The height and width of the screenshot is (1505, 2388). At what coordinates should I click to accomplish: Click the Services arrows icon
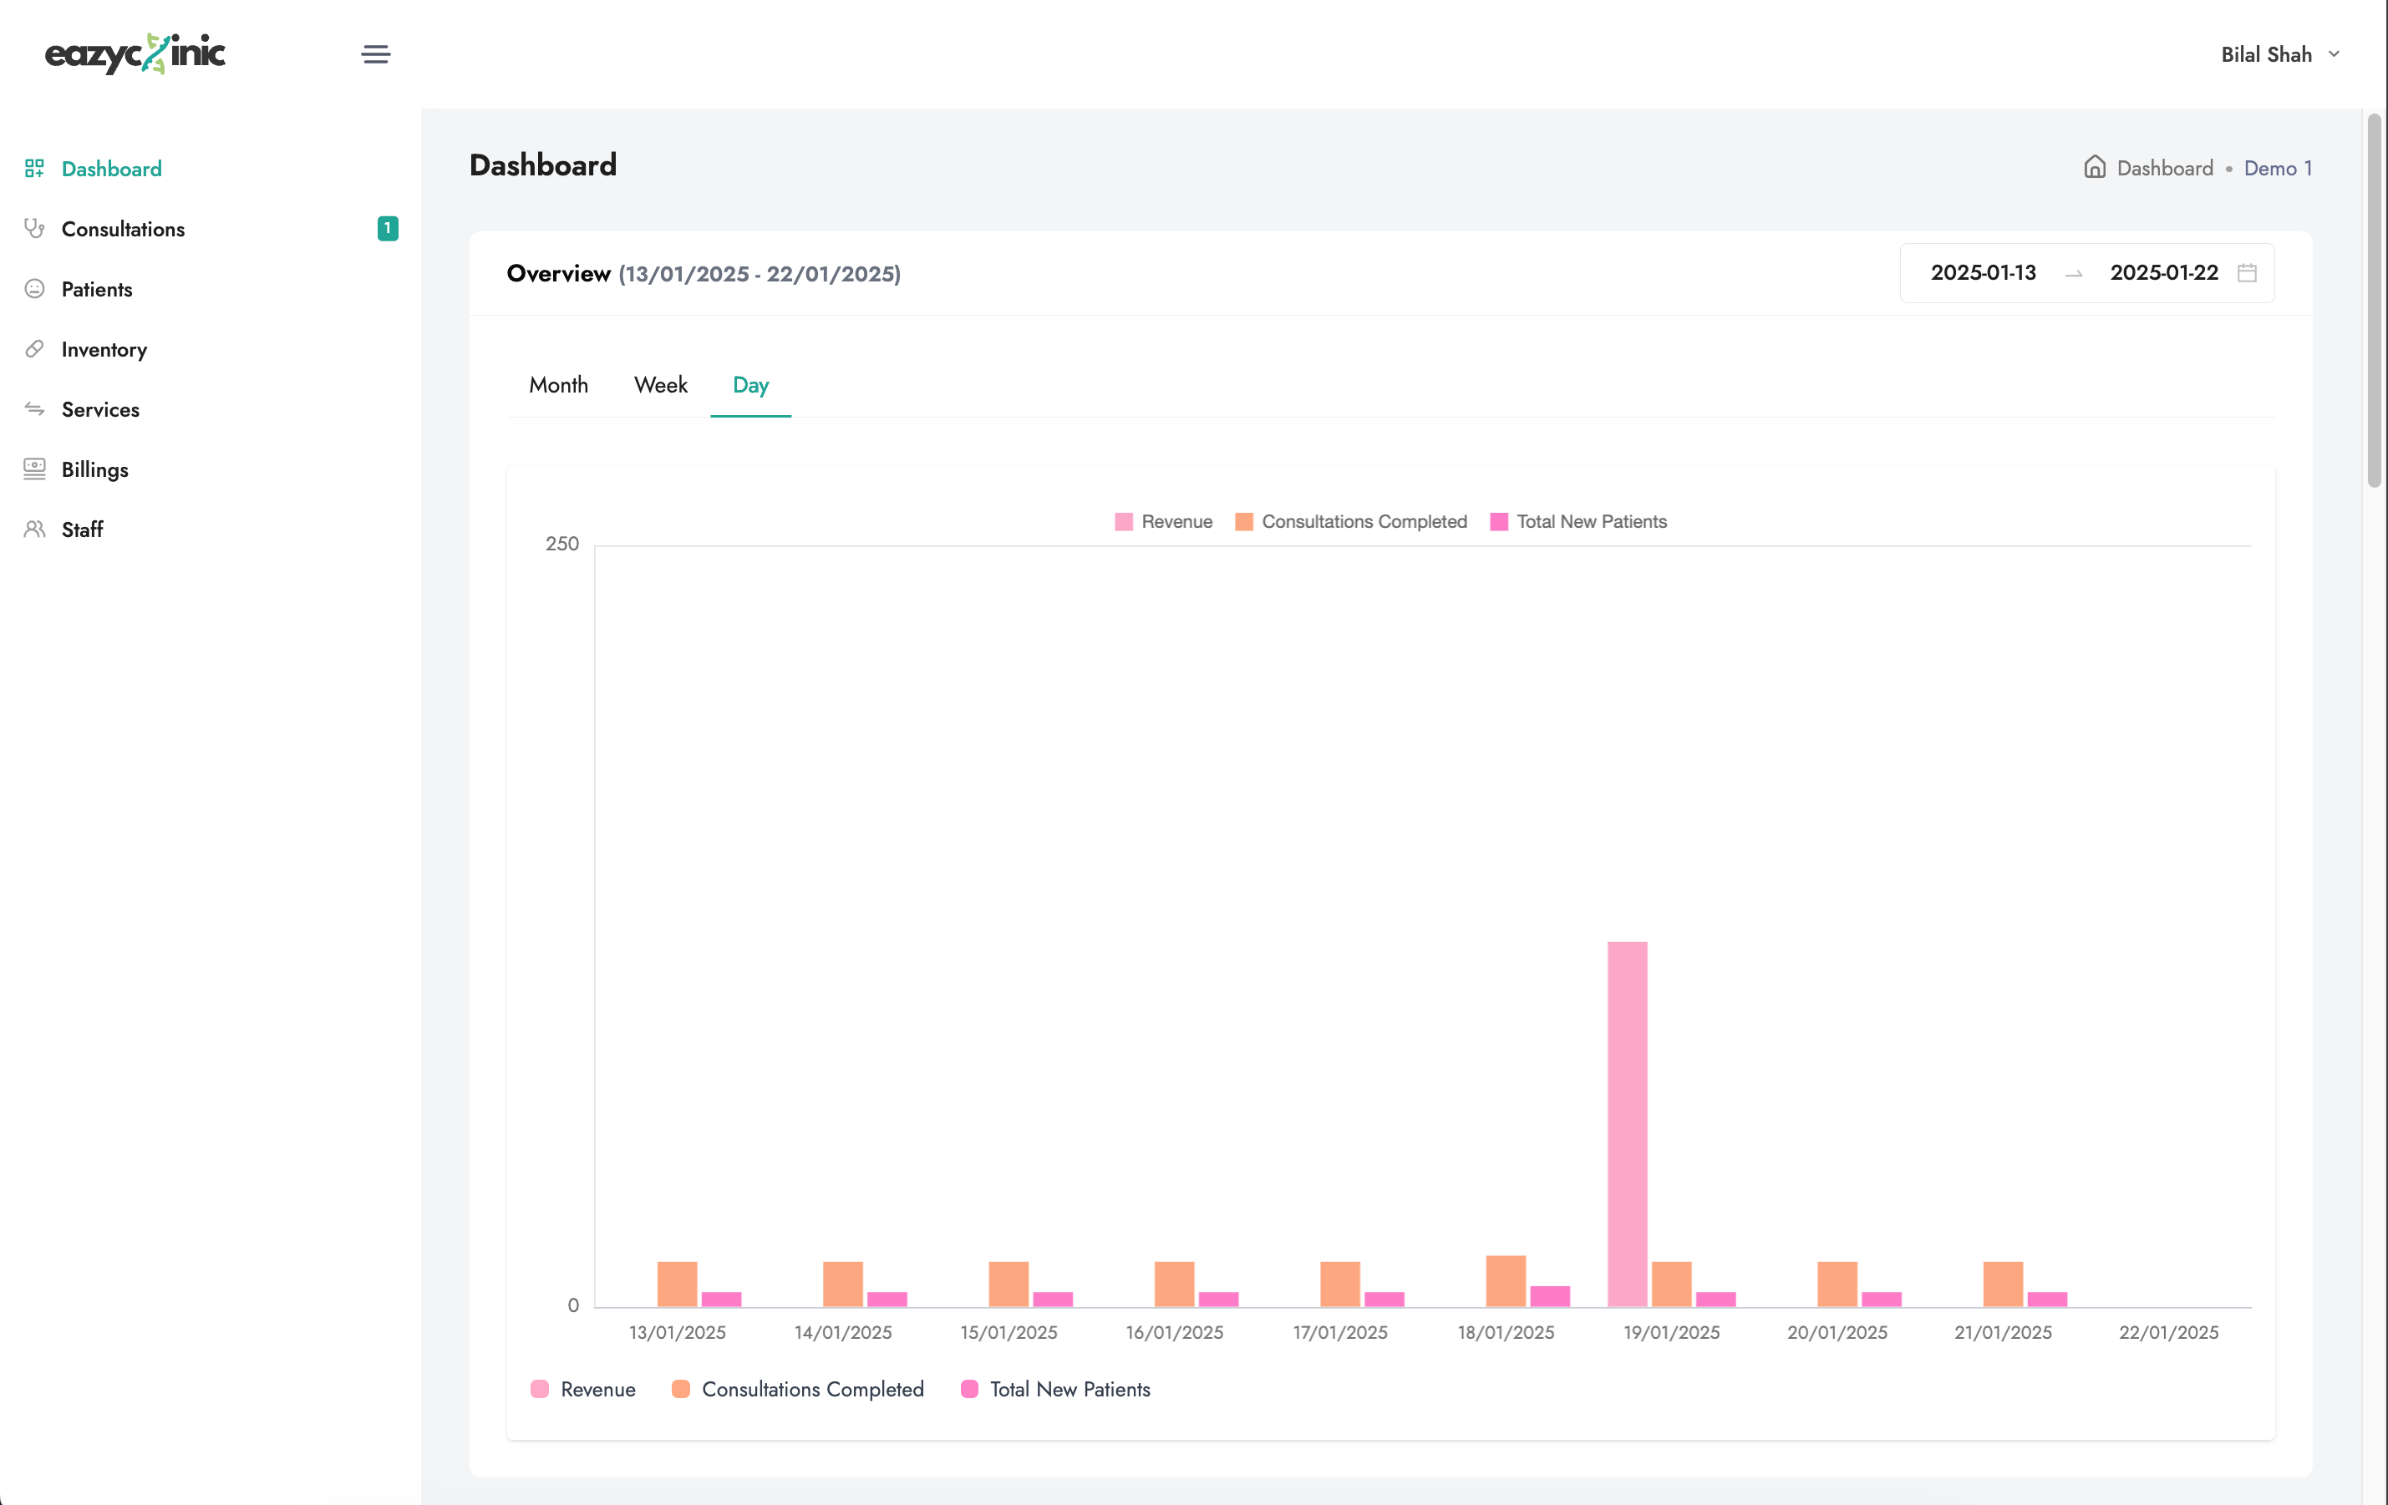(x=35, y=409)
